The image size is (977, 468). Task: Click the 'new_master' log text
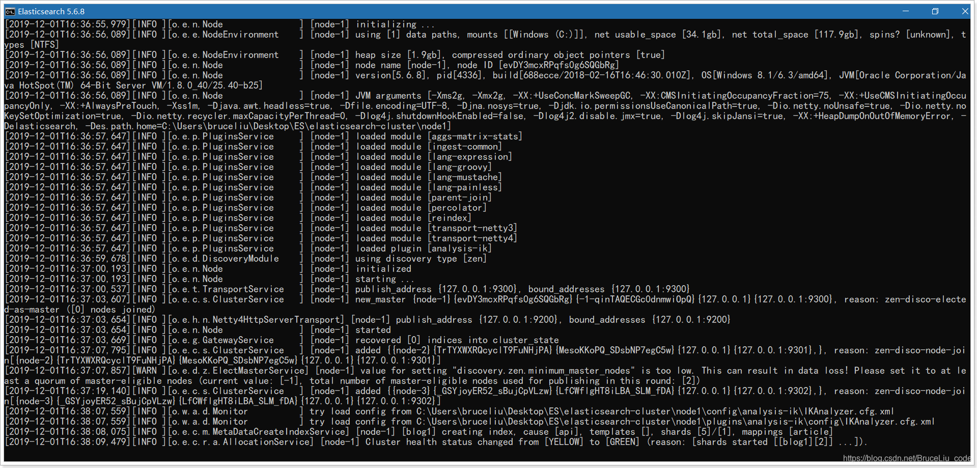380,299
